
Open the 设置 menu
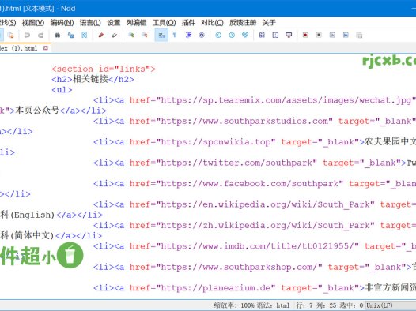(x=114, y=23)
